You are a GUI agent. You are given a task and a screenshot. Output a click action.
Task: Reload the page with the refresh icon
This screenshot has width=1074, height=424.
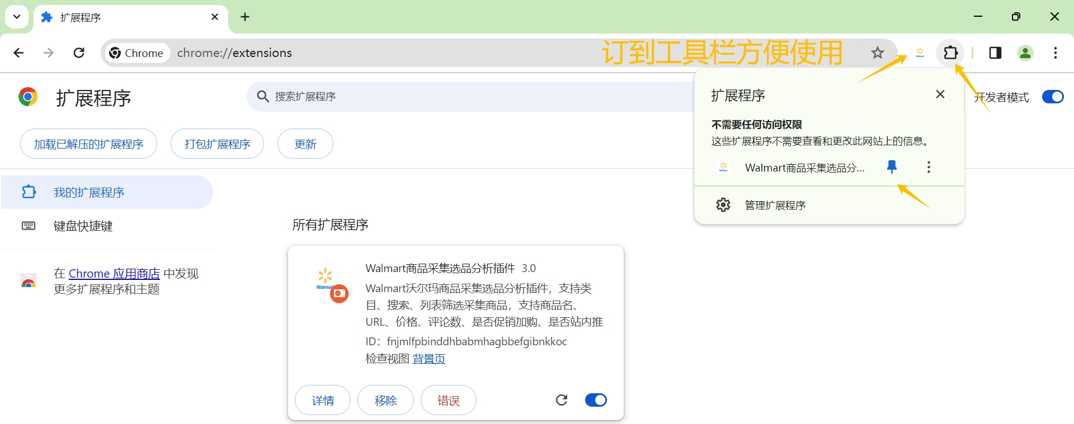(x=79, y=53)
